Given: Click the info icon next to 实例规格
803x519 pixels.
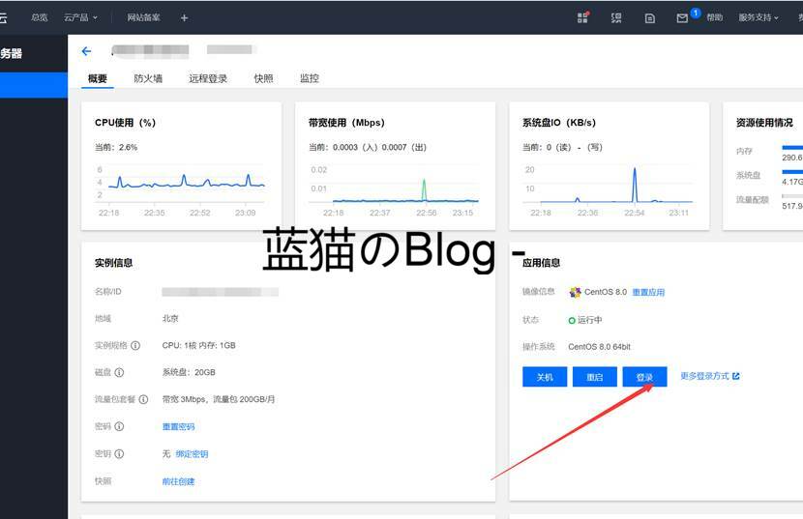Looking at the screenshot, I should (x=135, y=345).
